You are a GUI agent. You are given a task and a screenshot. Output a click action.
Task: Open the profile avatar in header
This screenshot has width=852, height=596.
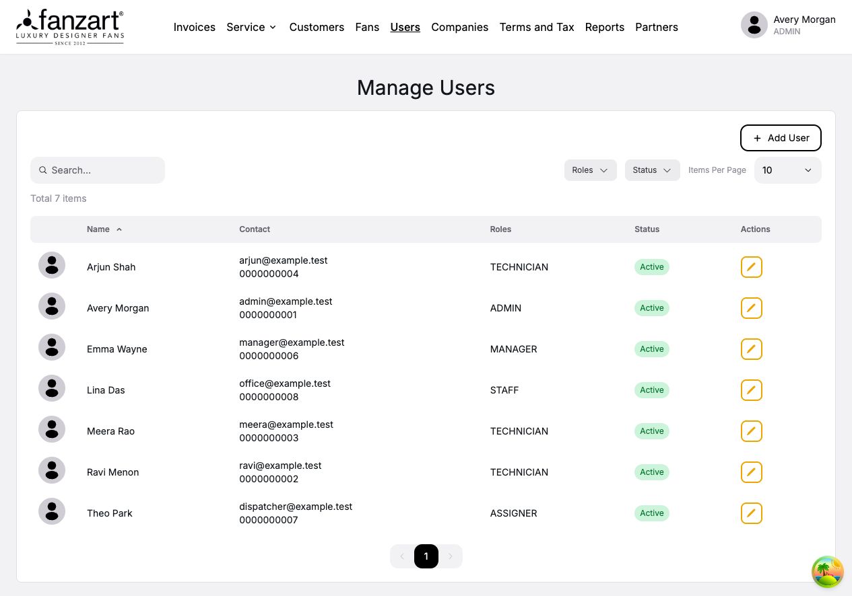pyautogui.click(x=754, y=25)
